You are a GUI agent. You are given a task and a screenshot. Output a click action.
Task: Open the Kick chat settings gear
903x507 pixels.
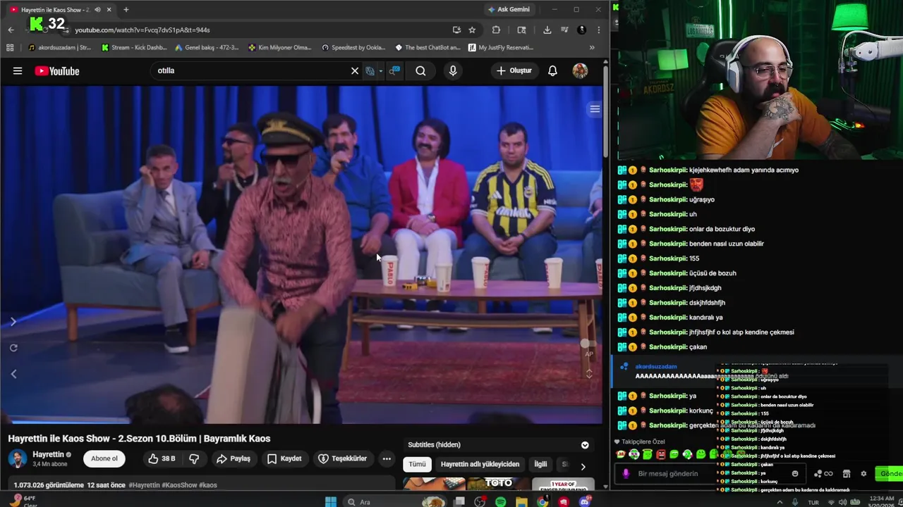863,474
